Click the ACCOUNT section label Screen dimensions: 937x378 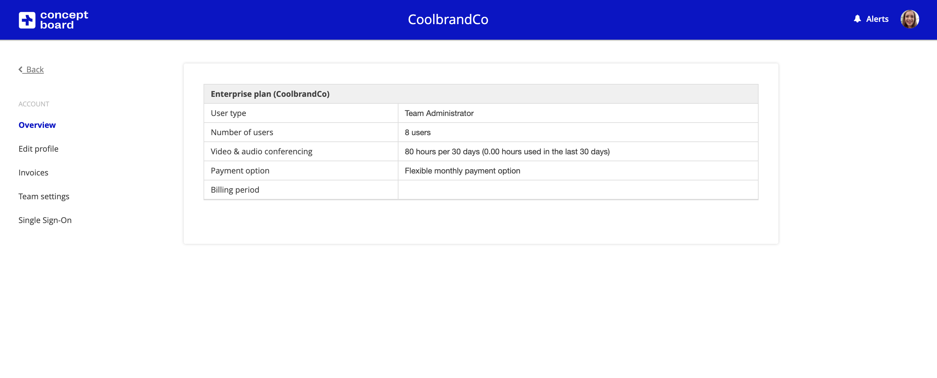34,104
